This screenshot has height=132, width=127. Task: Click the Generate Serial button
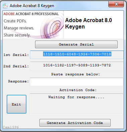(x=76, y=45)
